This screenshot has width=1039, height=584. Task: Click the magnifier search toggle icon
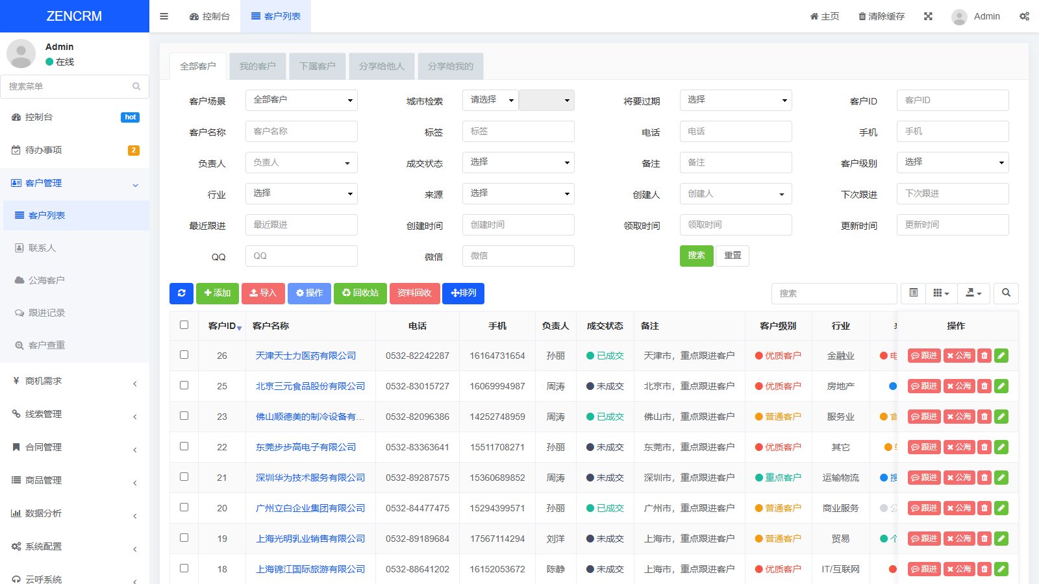point(1006,293)
